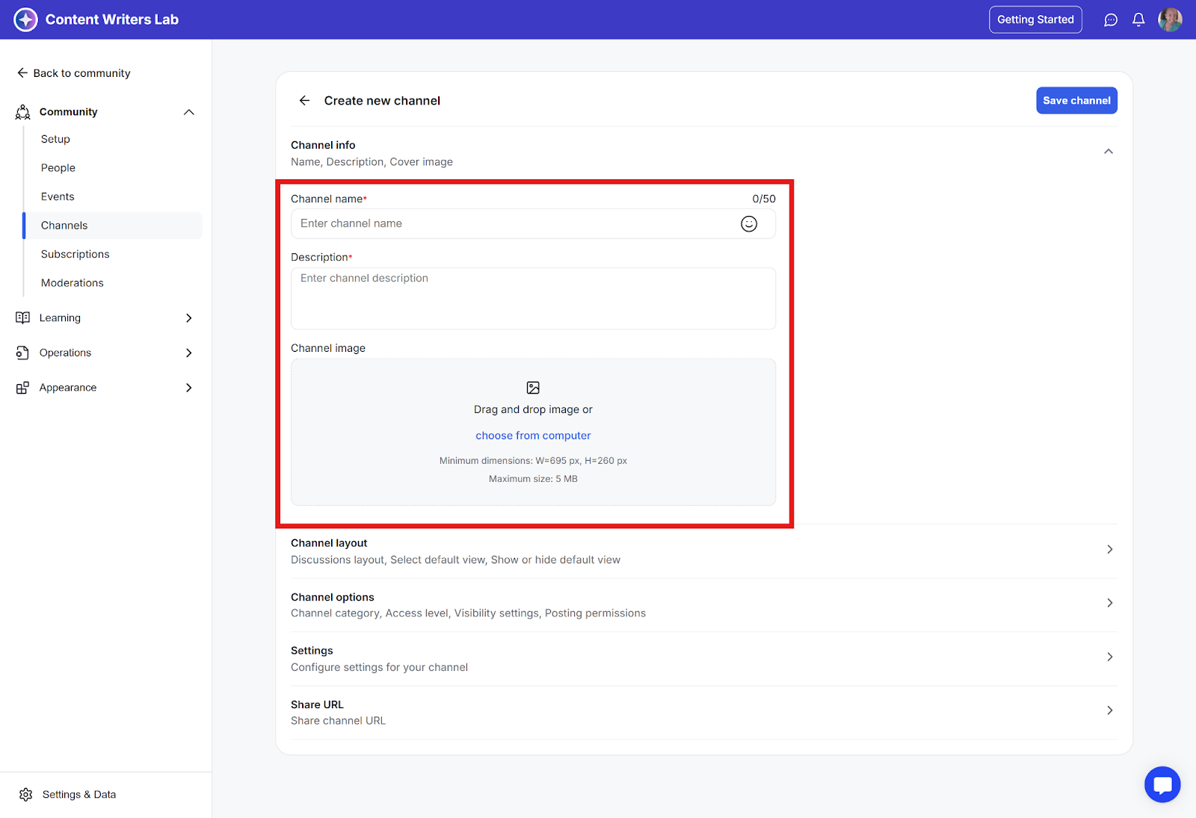Open the support chat bubble widget
The height and width of the screenshot is (818, 1196).
point(1162,784)
